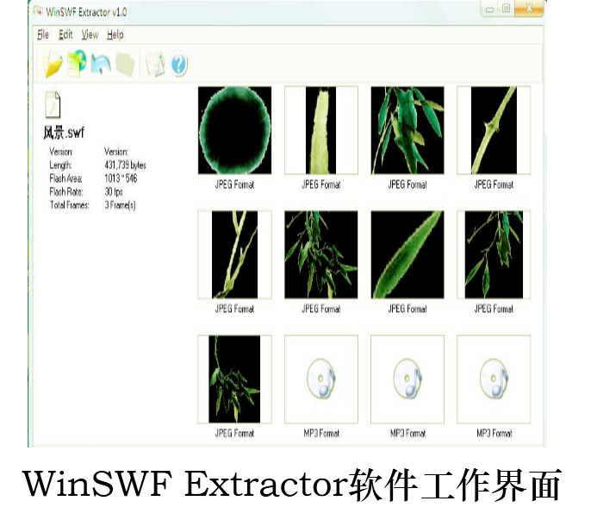Minimize the WinSWF Extractor window
This screenshot has width=591, height=526.
pyautogui.click(x=489, y=9)
